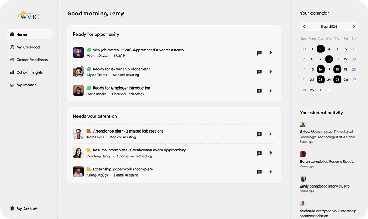Click yellow tag on Externship paperwork incomplete
368x219 pixels.
(x=88, y=169)
